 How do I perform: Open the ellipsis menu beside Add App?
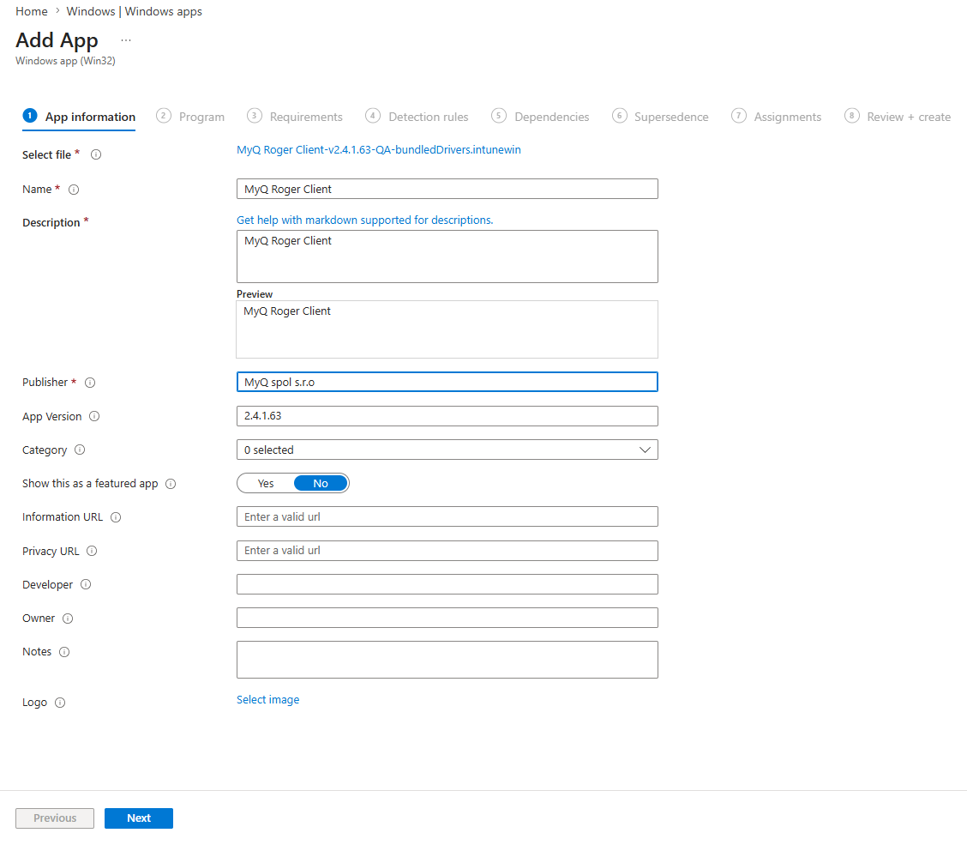click(x=126, y=40)
